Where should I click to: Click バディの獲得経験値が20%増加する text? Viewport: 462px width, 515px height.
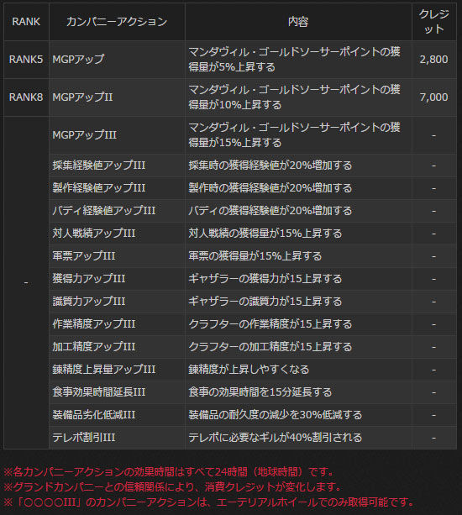(x=270, y=211)
